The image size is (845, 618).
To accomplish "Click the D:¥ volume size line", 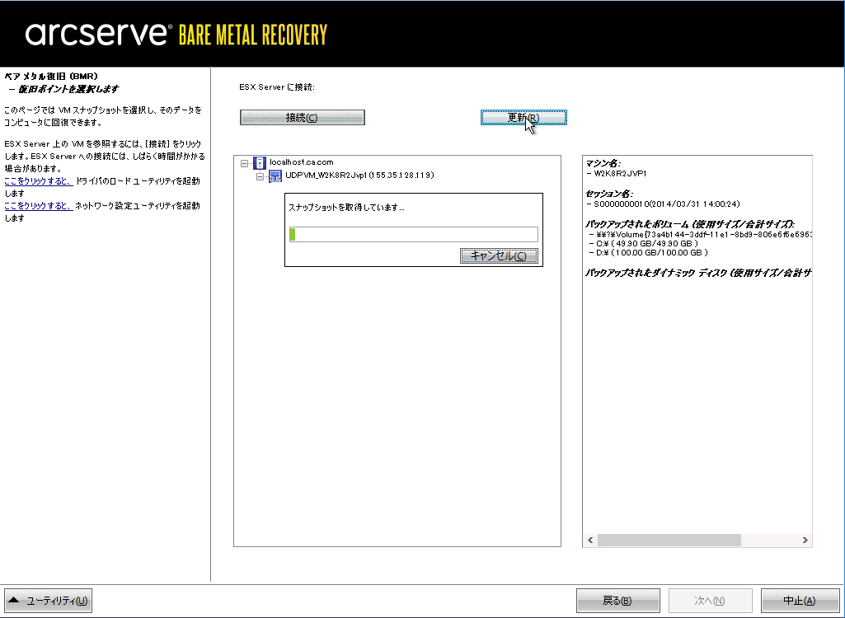I will pos(652,253).
